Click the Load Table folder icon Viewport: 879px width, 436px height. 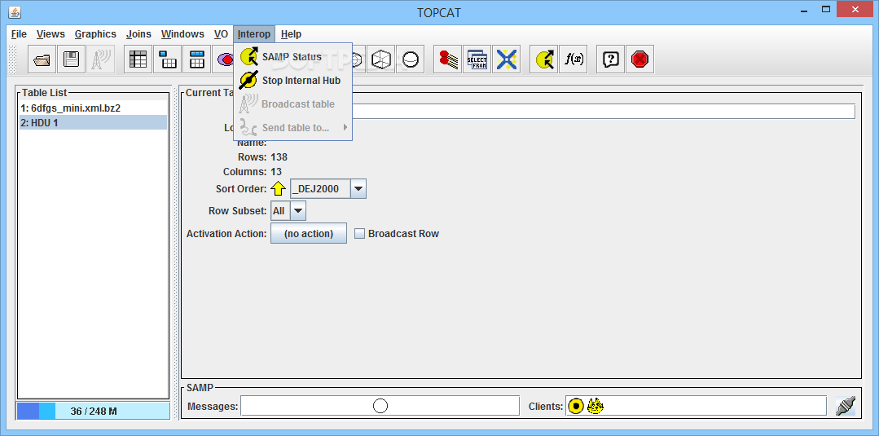tap(42, 59)
